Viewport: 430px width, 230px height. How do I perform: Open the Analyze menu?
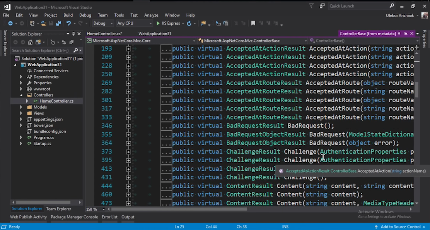point(151,15)
